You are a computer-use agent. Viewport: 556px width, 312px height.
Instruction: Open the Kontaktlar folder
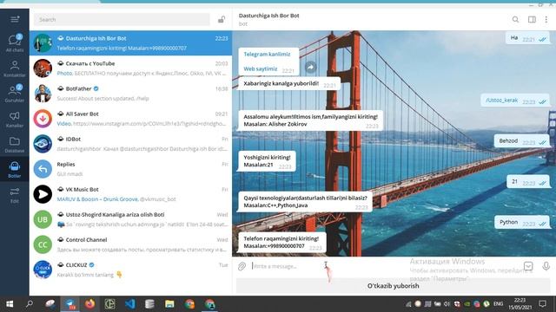15,68
